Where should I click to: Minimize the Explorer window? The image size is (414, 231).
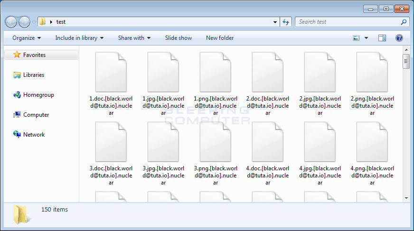point(370,9)
